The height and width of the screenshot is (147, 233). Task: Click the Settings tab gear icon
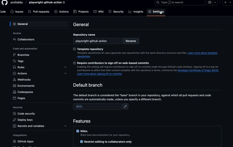(x=150, y=12)
